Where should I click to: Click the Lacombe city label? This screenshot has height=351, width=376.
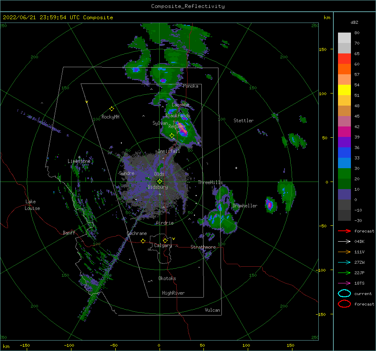(180, 105)
